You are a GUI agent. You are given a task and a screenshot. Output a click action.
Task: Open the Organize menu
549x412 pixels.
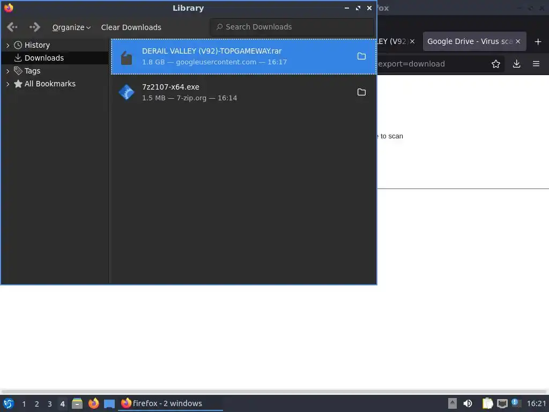point(71,27)
